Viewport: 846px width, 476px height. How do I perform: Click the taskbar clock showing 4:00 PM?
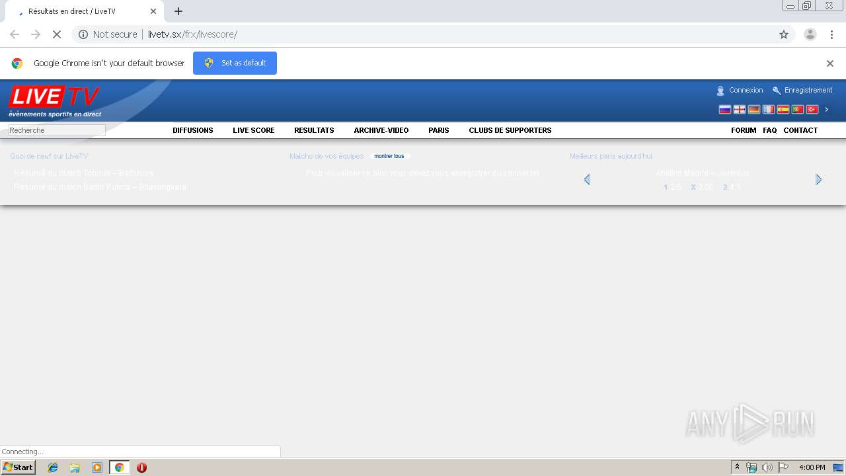pyautogui.click(x=812, y=467)
